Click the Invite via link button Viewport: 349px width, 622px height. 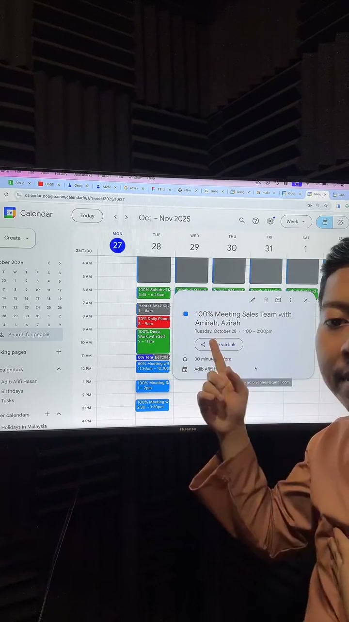click(x=219, y=344)
